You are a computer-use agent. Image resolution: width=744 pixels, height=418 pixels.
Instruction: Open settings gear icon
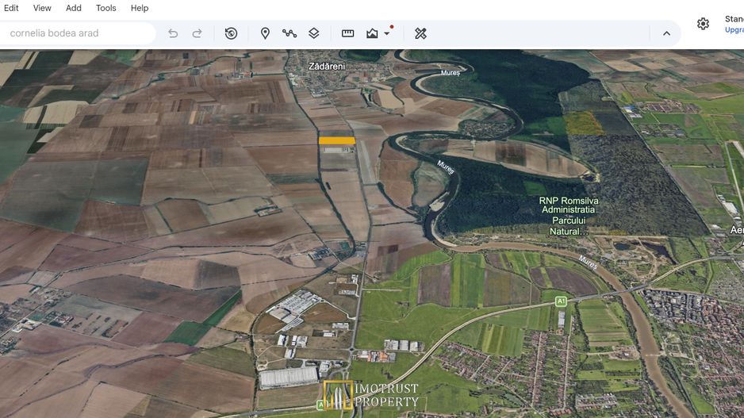pyautogui.click(x=704, y=24)
